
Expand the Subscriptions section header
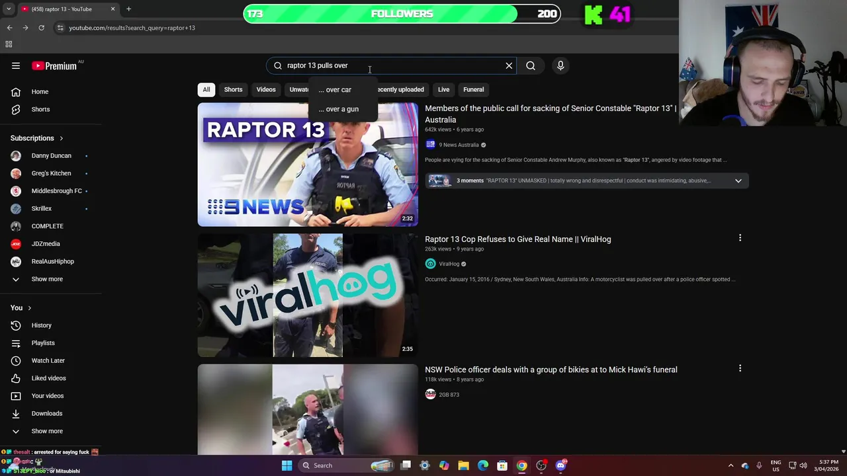(37, 138)
